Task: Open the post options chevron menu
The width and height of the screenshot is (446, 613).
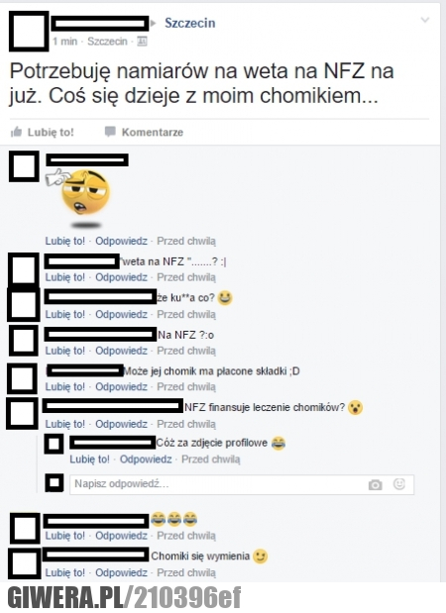Action: 425,20
